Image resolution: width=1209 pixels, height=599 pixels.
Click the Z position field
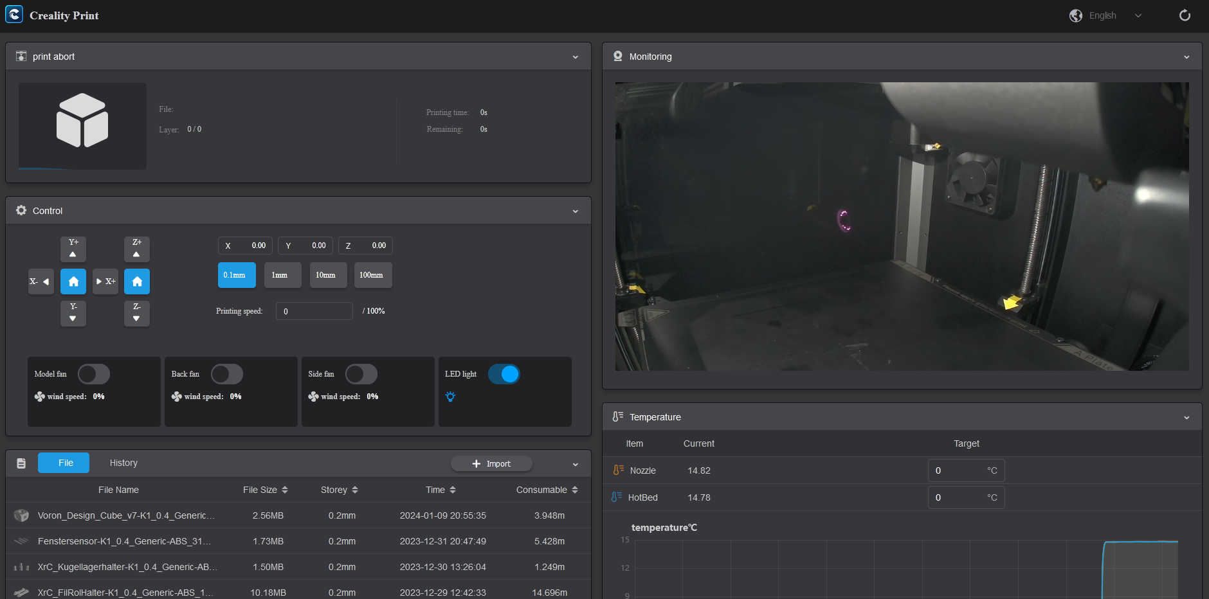pos(365,246)
